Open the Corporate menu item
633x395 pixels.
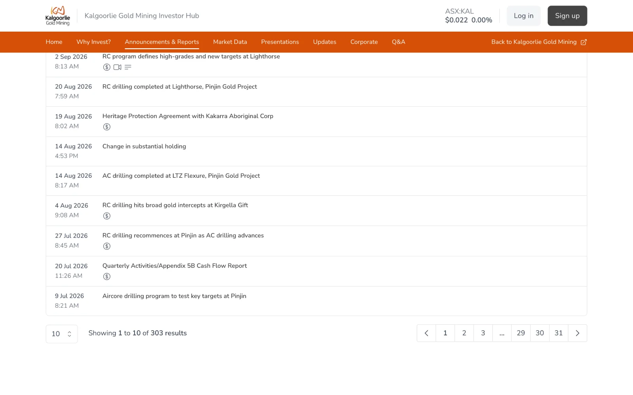(364, 42)
